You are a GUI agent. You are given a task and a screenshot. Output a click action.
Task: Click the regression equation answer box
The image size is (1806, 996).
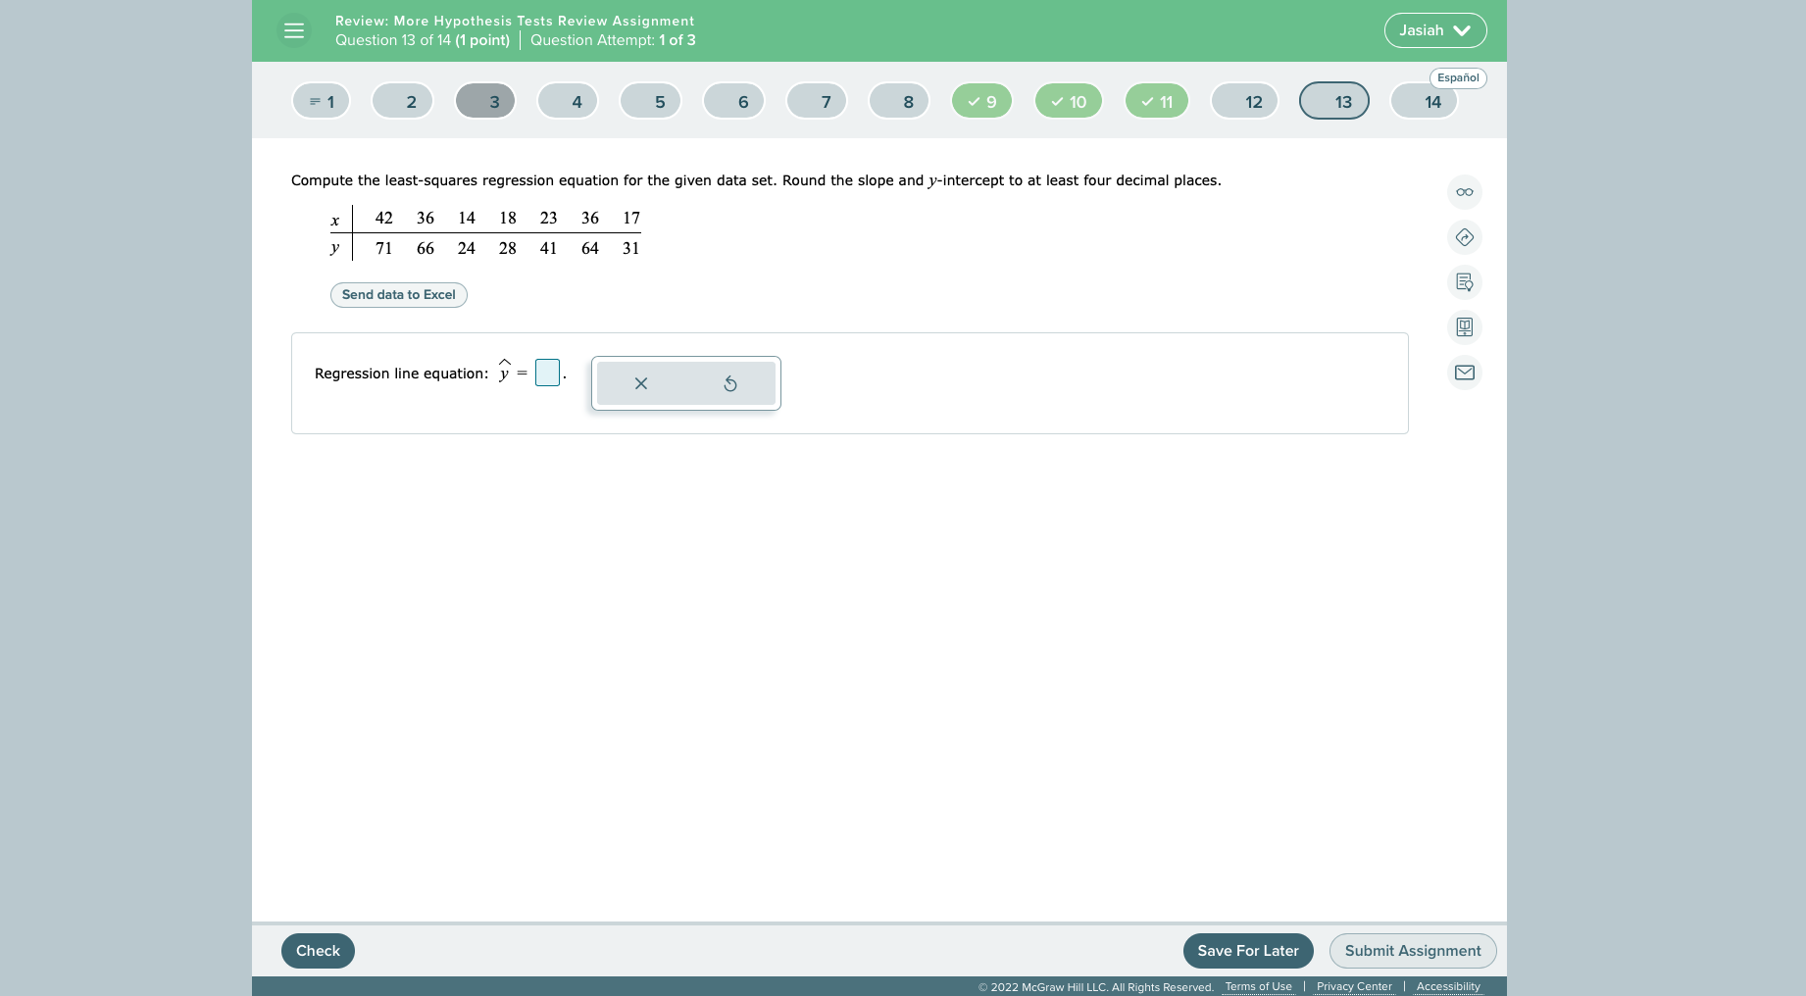[547, 373]
